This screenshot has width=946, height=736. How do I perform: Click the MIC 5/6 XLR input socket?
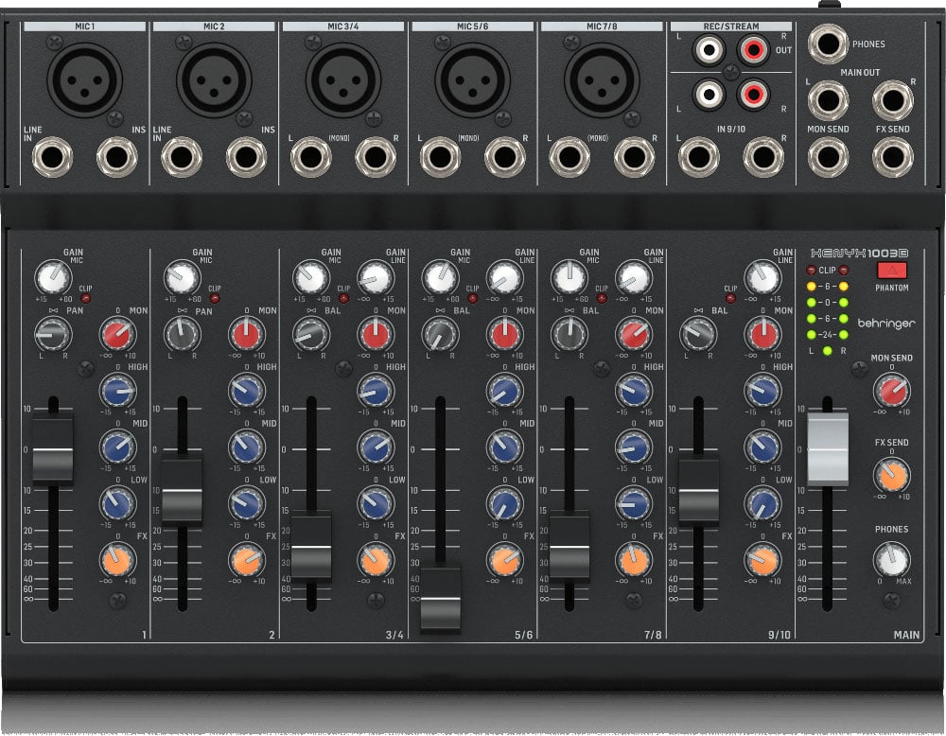tap(472, 79)
